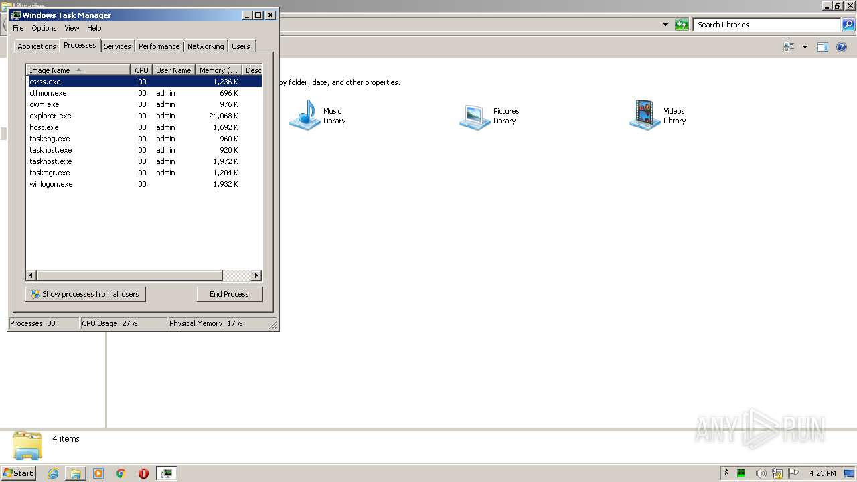Viewport: 857px width, 482px height.
Task: Open Task Manager View menu
Action: [72, 28]
